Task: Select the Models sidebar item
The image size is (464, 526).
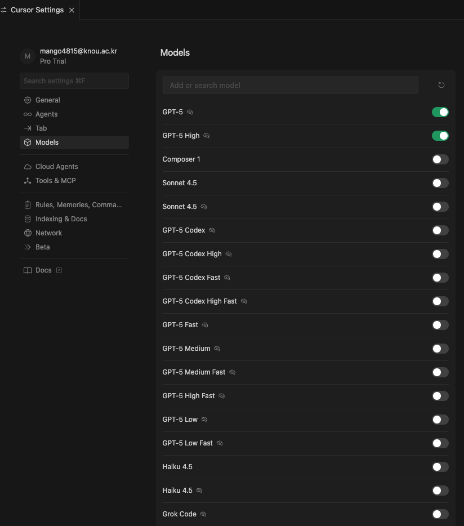Action: tap(74, 142)
